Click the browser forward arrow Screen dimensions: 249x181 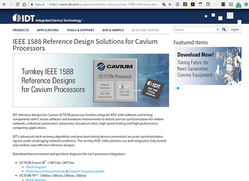pyautogui.click(x=11, y=4)
